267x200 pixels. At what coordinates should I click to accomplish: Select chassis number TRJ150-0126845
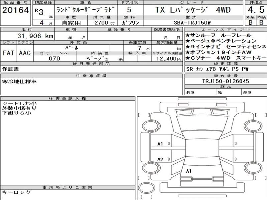click(226, 81)
